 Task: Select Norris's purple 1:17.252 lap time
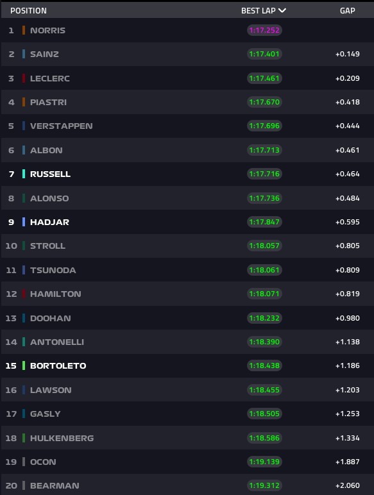[x=264, y=30]
